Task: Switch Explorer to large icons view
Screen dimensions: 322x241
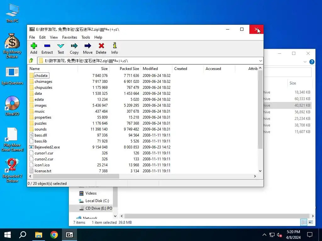Action: pos(311,222)
